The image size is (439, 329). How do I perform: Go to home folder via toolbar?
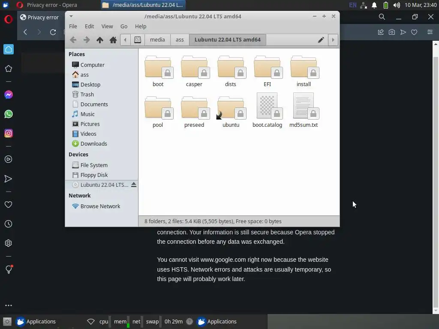pyautogui.click(x=113, y=40)
